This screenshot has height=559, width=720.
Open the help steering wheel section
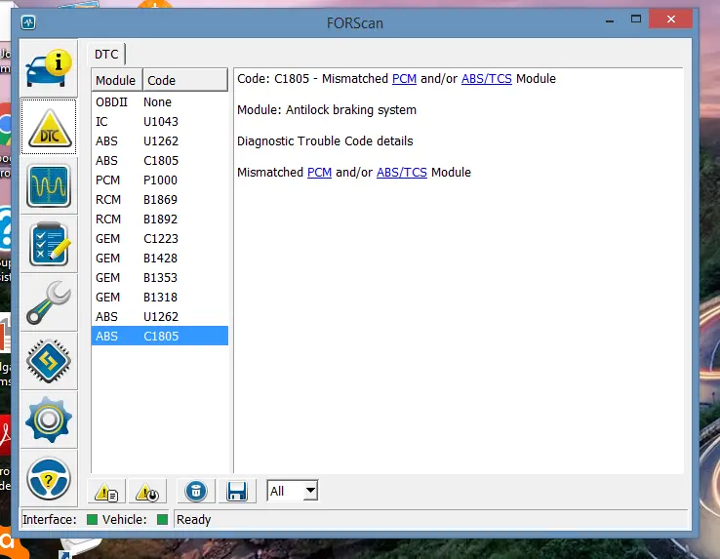pyautogui.click(x=49, y=478)
